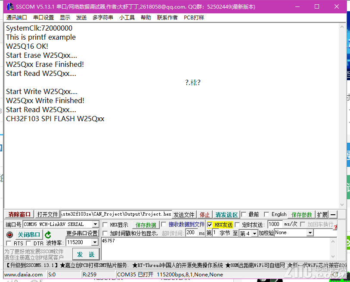350x282 pixels.
Task: Toggle the English checkbox
Action: [266, 214]
